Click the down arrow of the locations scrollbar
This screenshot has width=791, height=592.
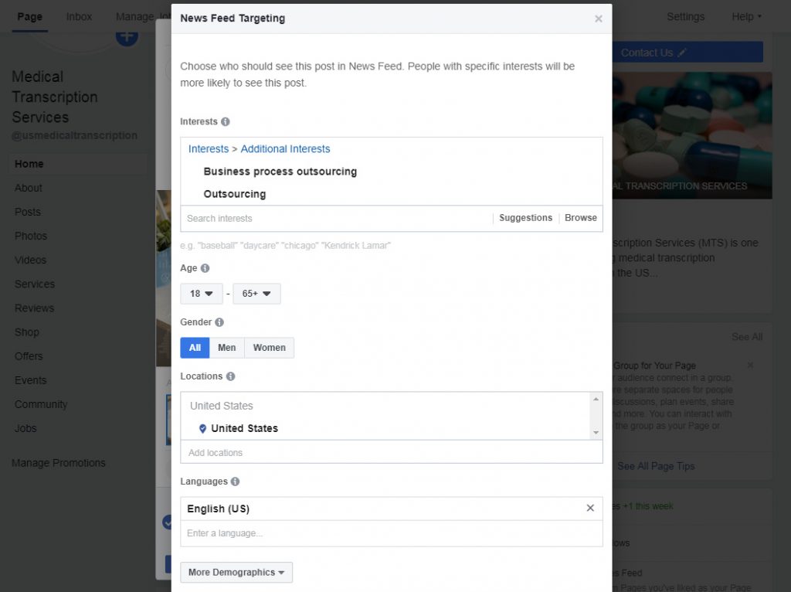(x=596, y=433)
